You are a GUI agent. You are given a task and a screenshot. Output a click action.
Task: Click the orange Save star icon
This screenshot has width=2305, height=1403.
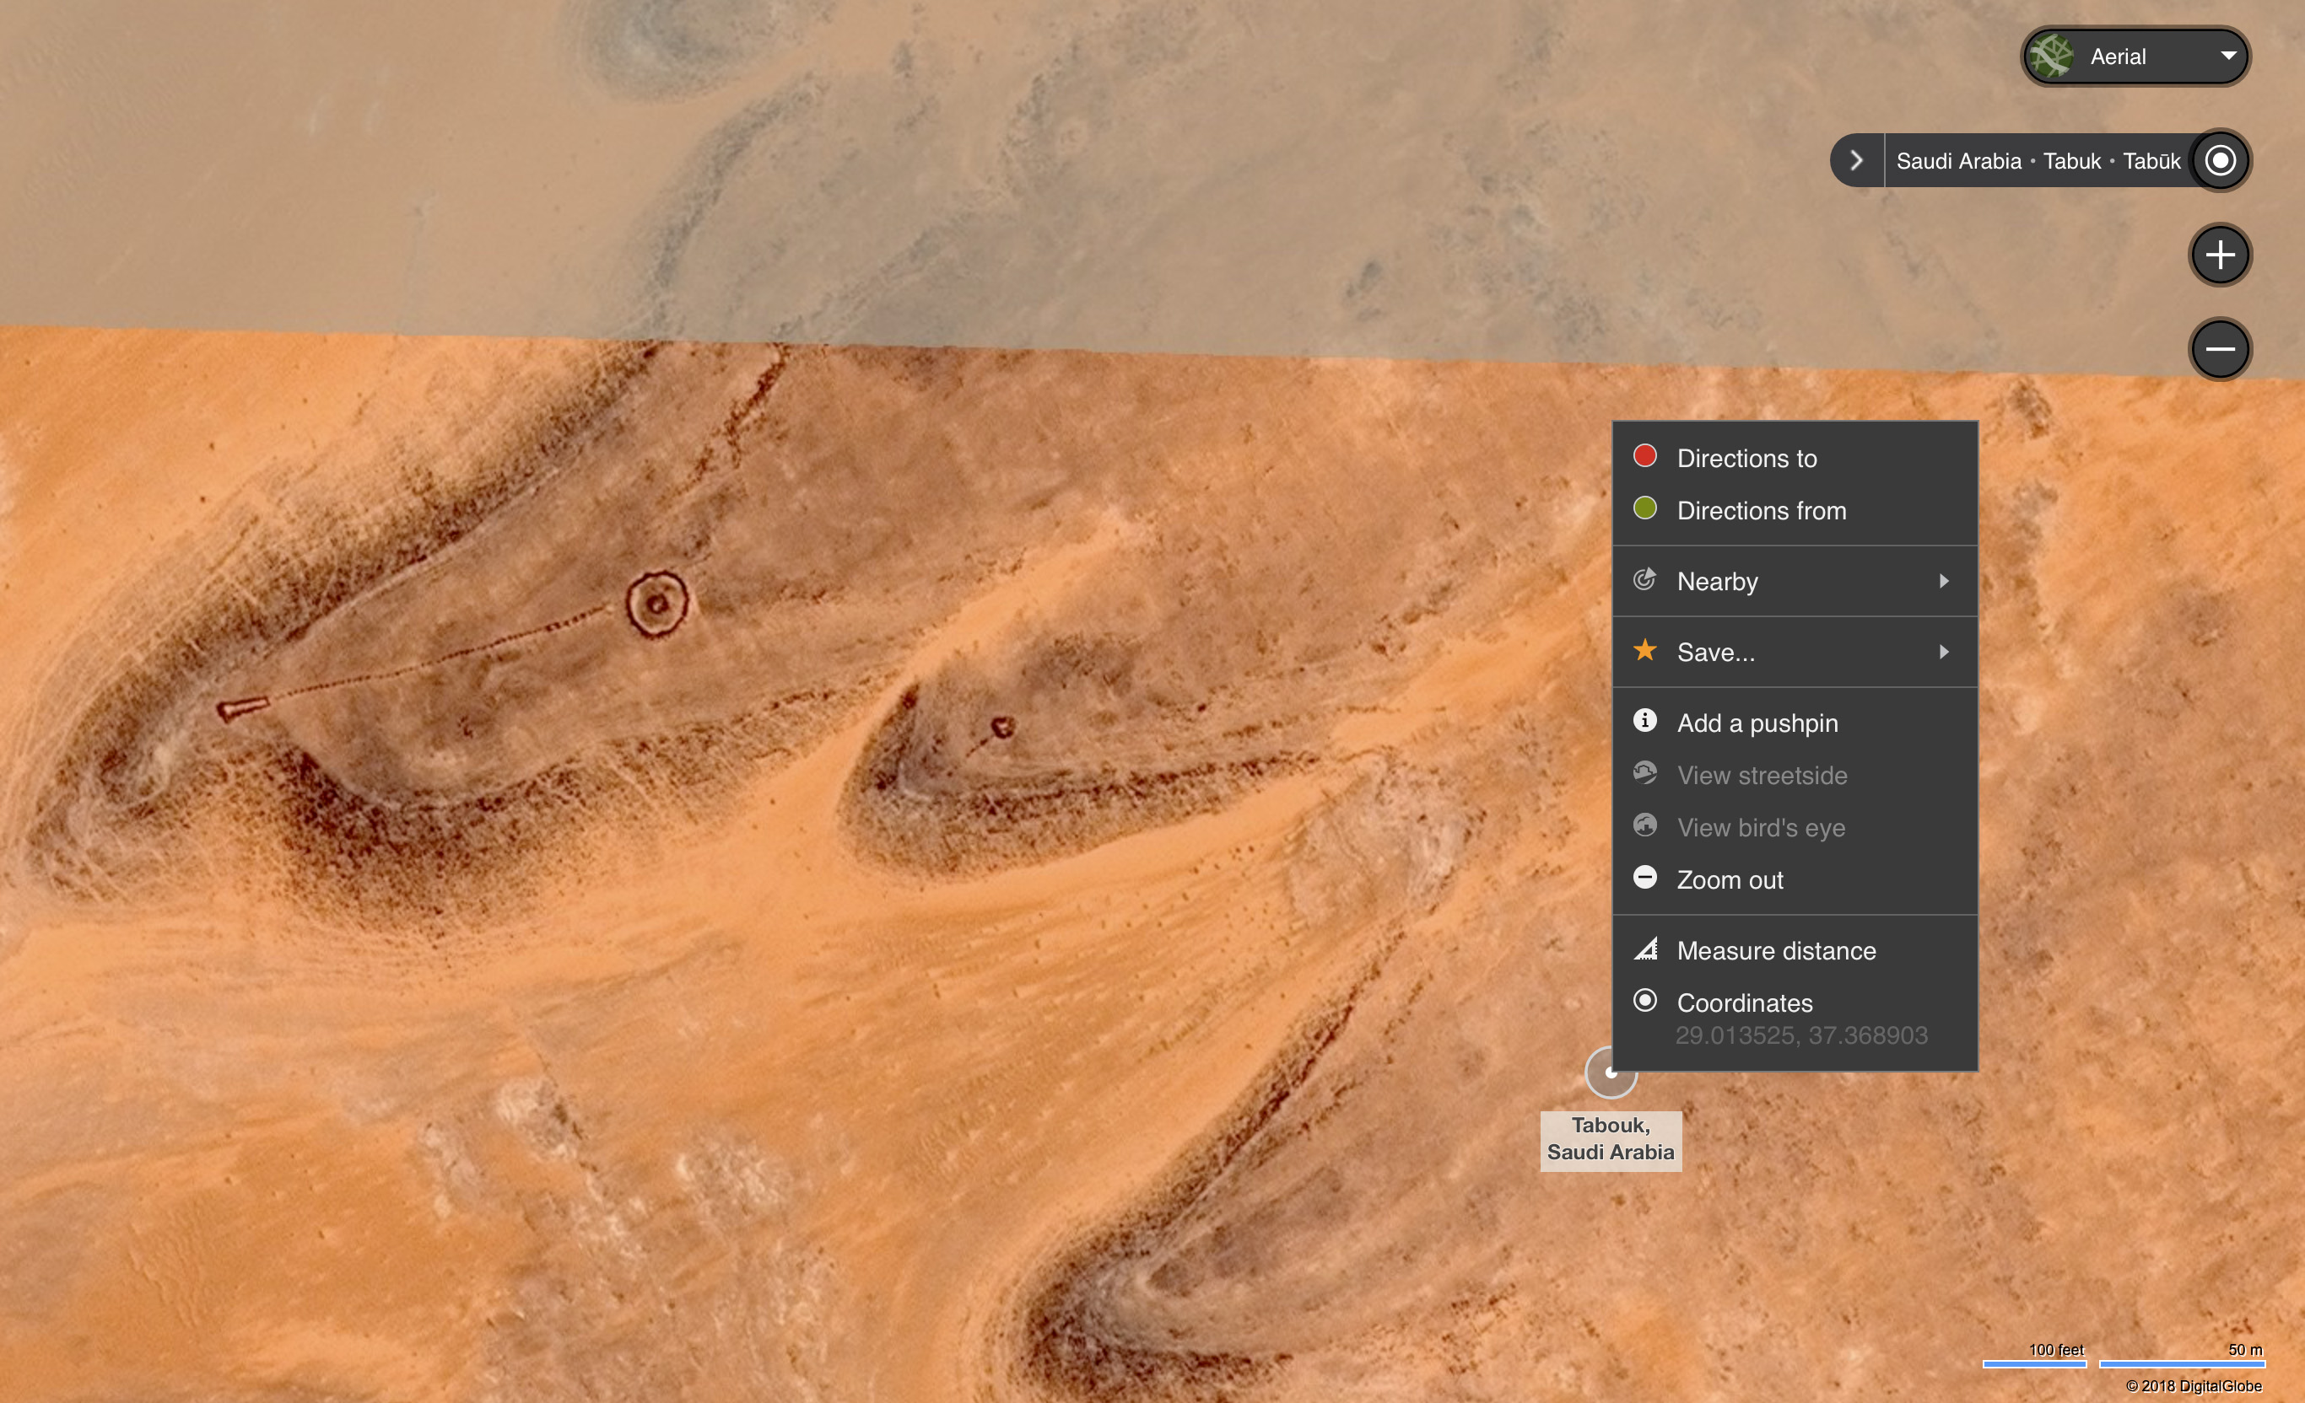point(1644,649)
